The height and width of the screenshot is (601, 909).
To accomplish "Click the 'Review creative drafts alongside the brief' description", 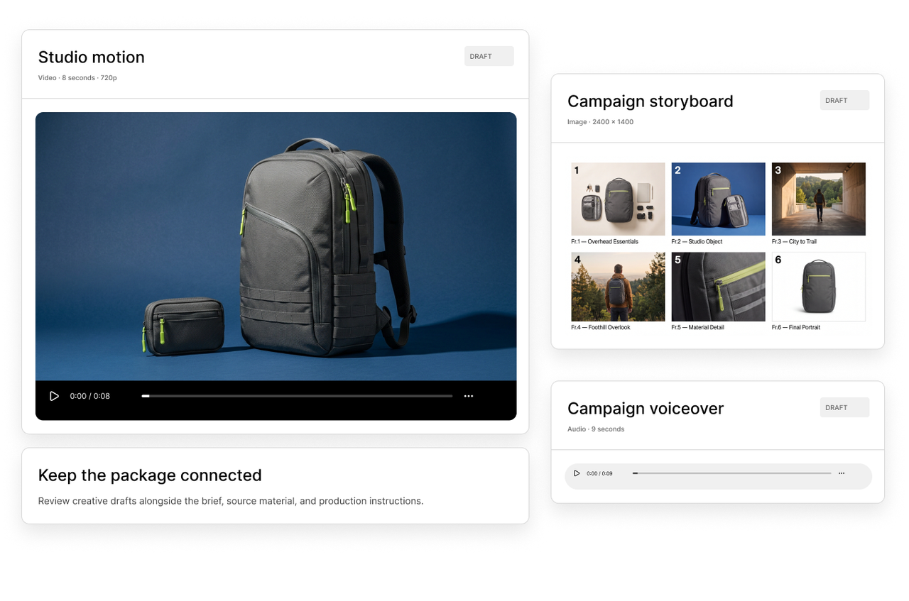I will click(231, 501).
